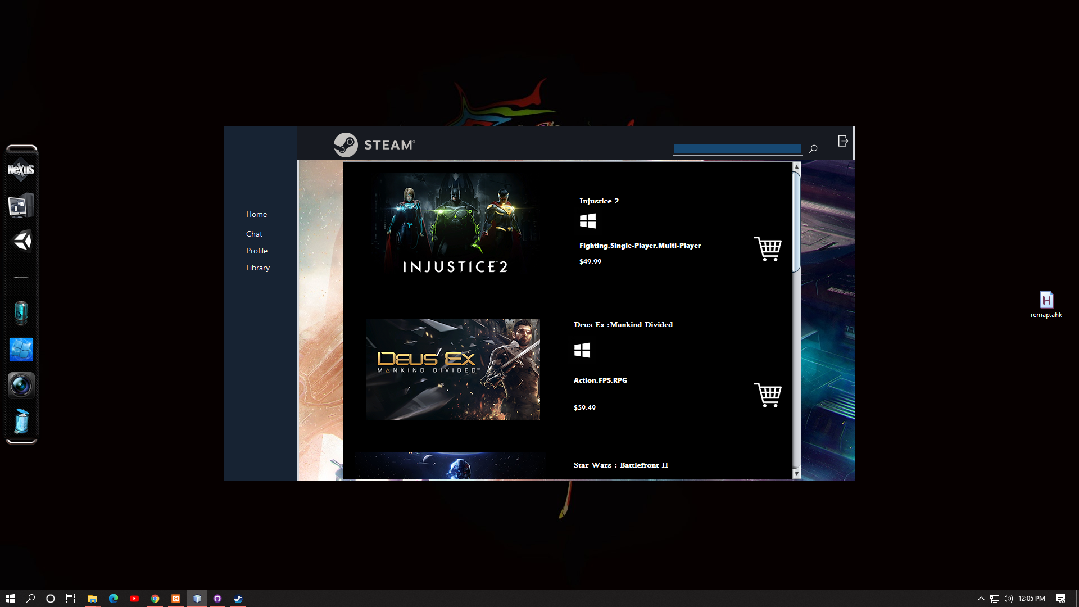Image resolution: width=1079 pixels, height=607 pixels.
Task: Open Microsoft Edge from the taskbar
Action: pyautogui.click(x=114, y=599)
